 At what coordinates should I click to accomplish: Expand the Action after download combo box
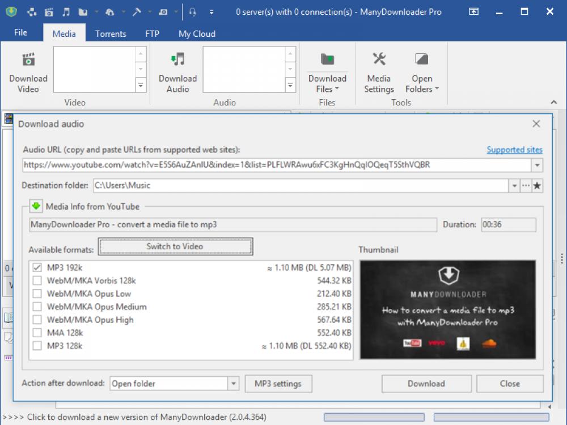[233, 384]
